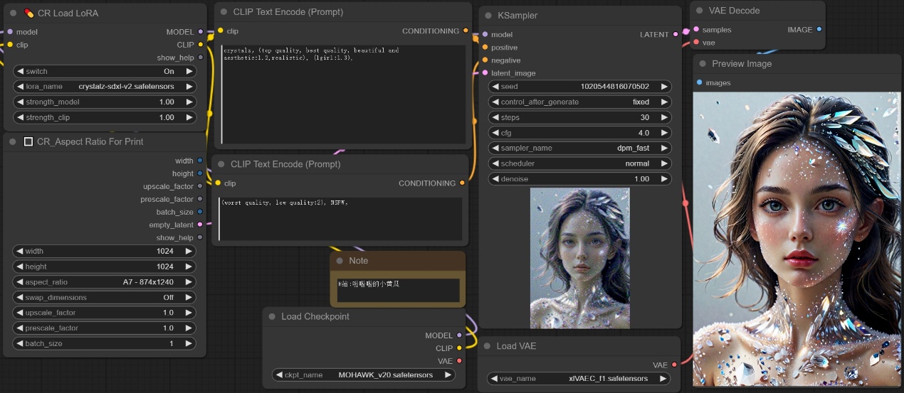Collapse the CR Load LoRA node dot

coord(14,13)
